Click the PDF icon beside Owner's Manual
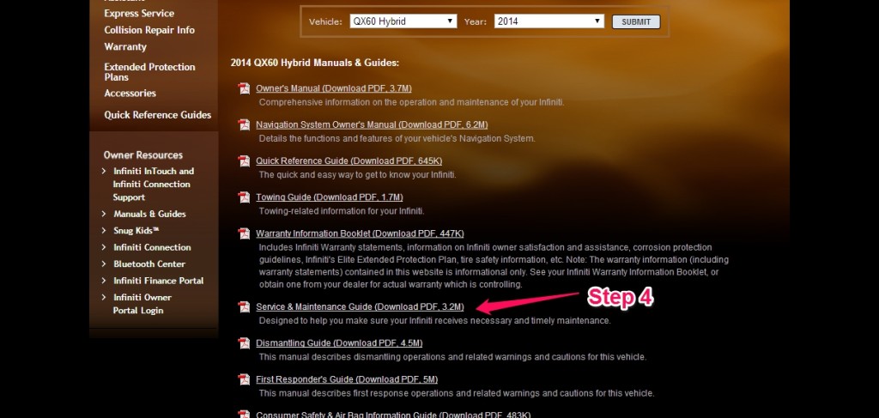This screenshot has height=418, width=879. (244, 88)
